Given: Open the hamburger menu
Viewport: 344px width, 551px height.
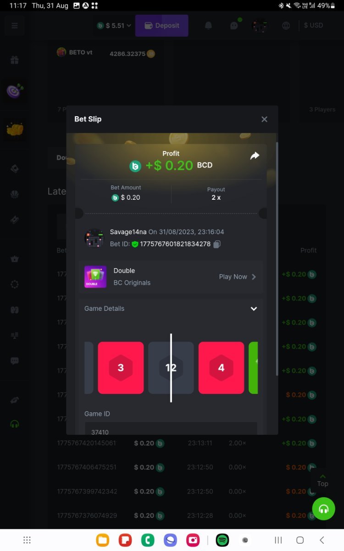Looking at the screenshot, I should coord(15,26).
